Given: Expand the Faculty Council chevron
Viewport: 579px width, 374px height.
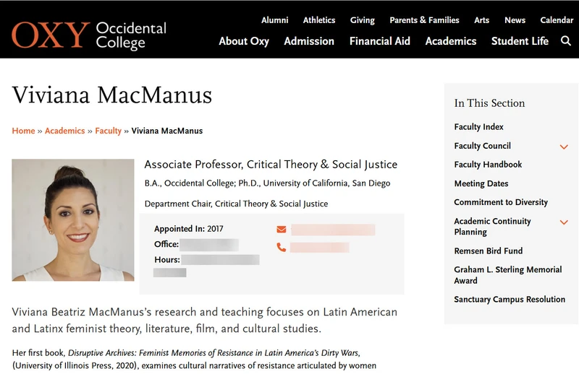Looking at the screenshot, I should 564,147.
